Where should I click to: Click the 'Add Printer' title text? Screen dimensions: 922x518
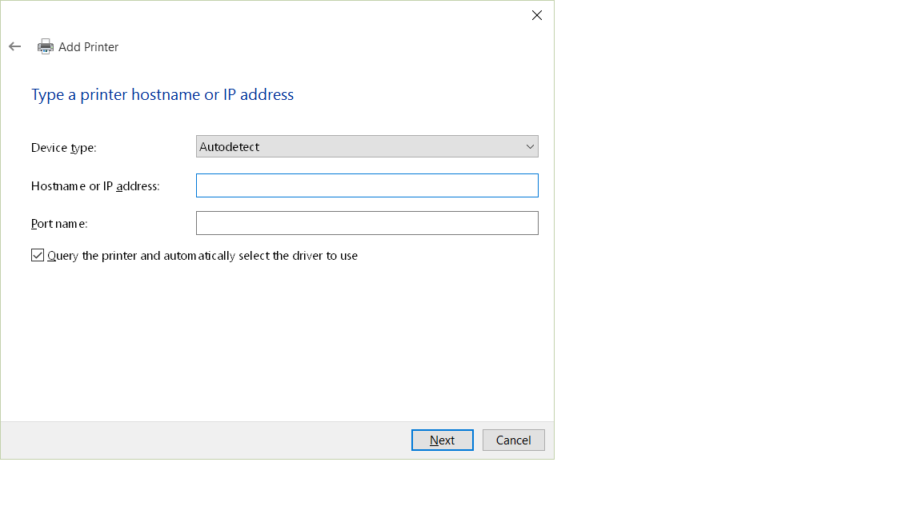[89, 47]
